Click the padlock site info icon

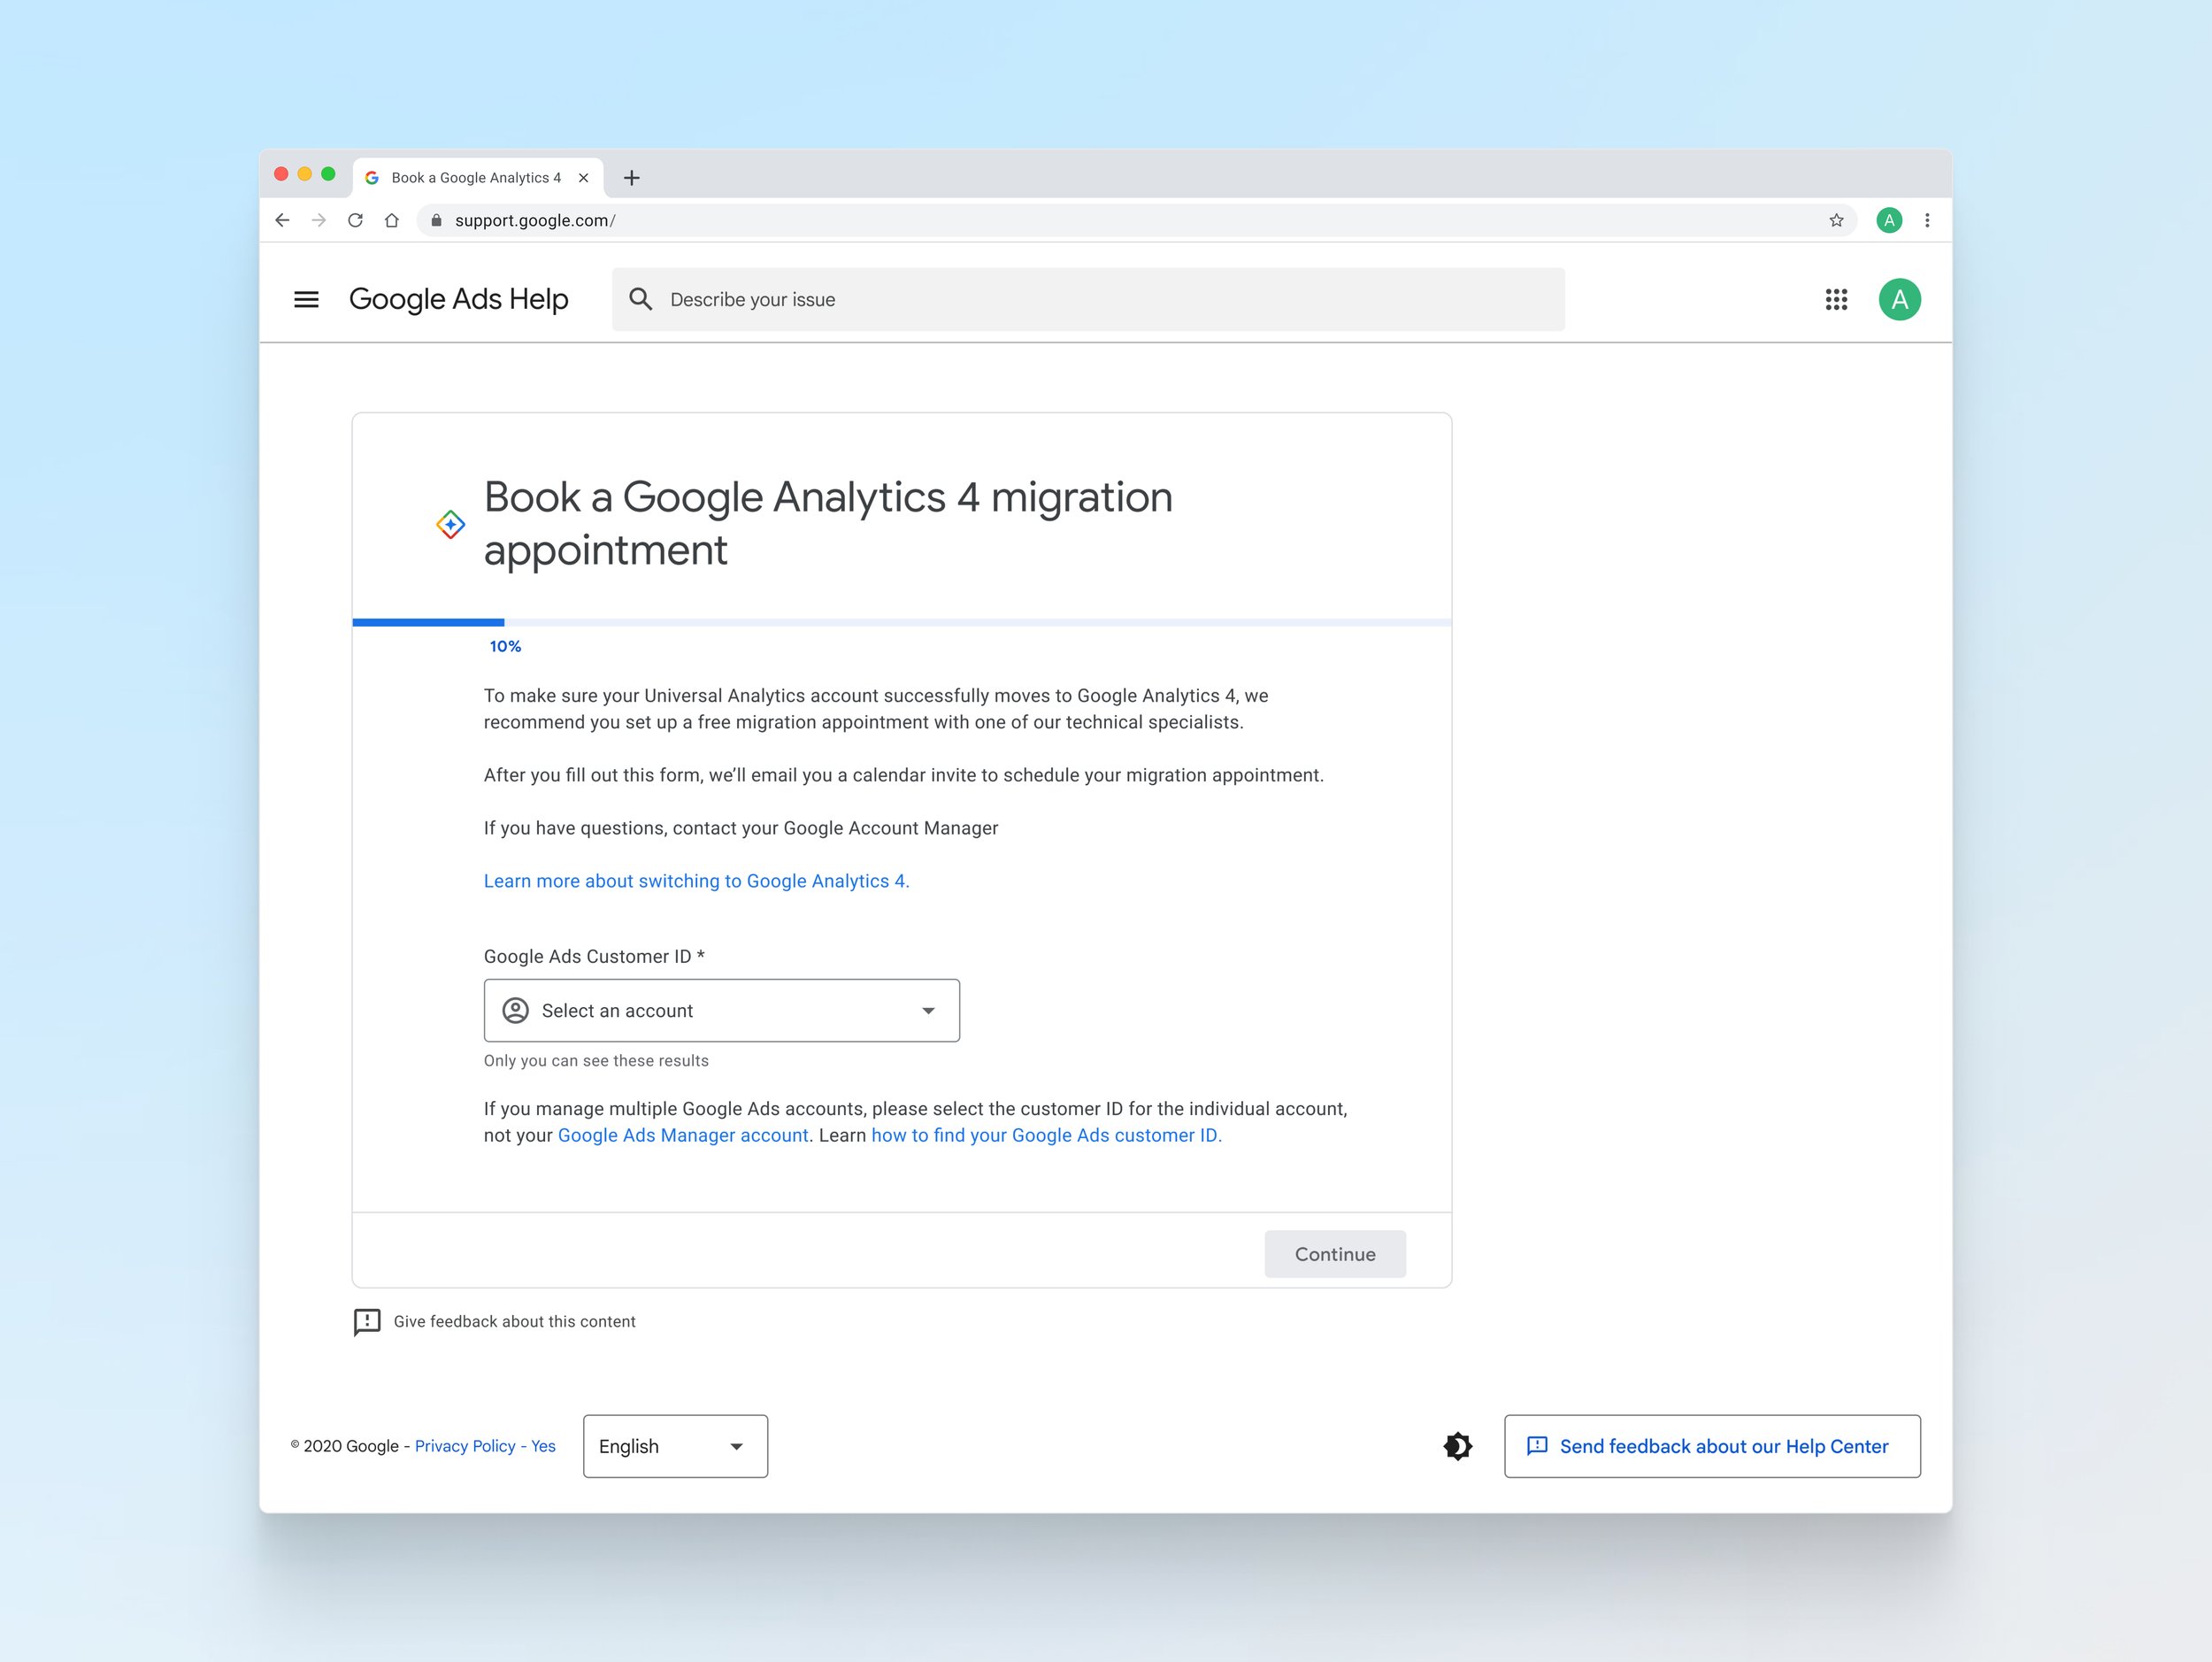436,220
